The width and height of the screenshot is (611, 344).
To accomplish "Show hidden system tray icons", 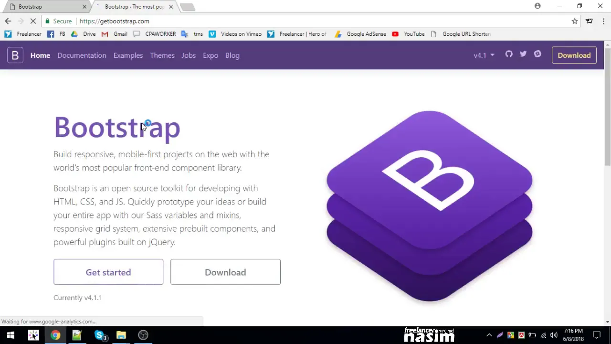I will pos(489,335).
